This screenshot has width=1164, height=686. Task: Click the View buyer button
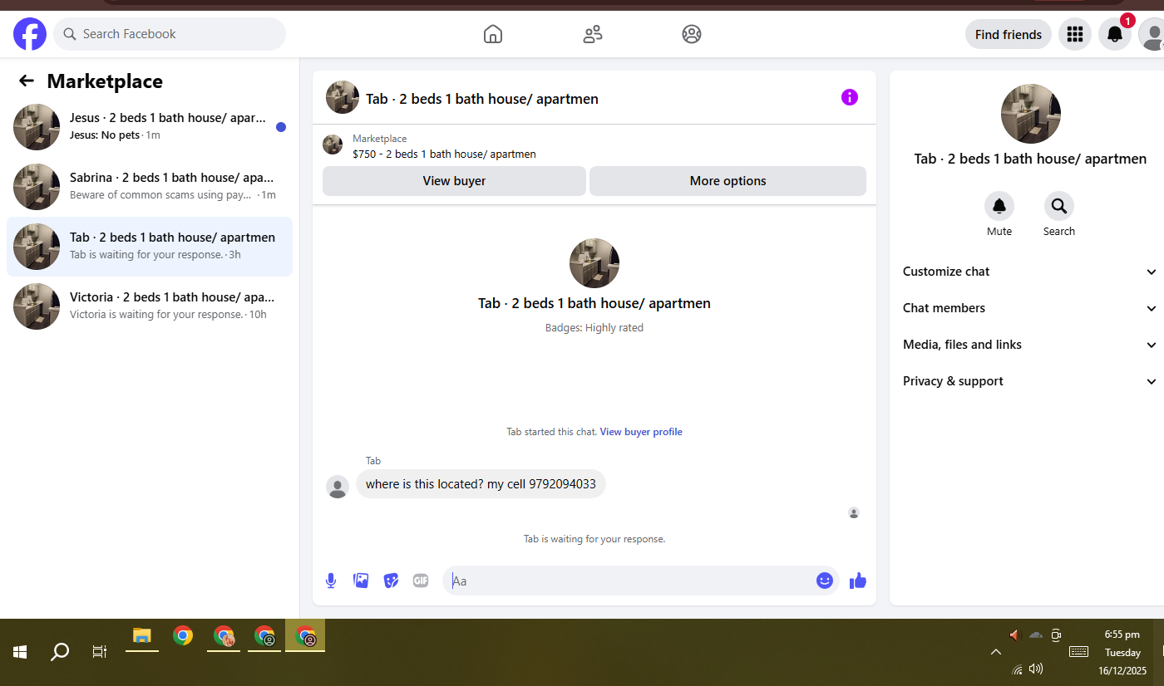point(454,181)
